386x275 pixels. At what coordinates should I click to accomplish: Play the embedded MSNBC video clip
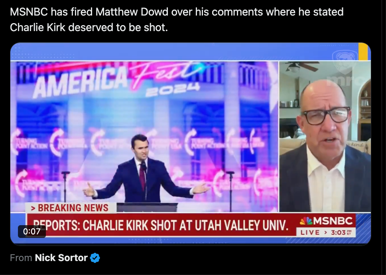pyautogui.click(x=191, y=143)
